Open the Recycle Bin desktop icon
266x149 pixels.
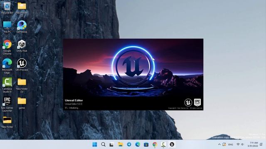coord(7,8)
